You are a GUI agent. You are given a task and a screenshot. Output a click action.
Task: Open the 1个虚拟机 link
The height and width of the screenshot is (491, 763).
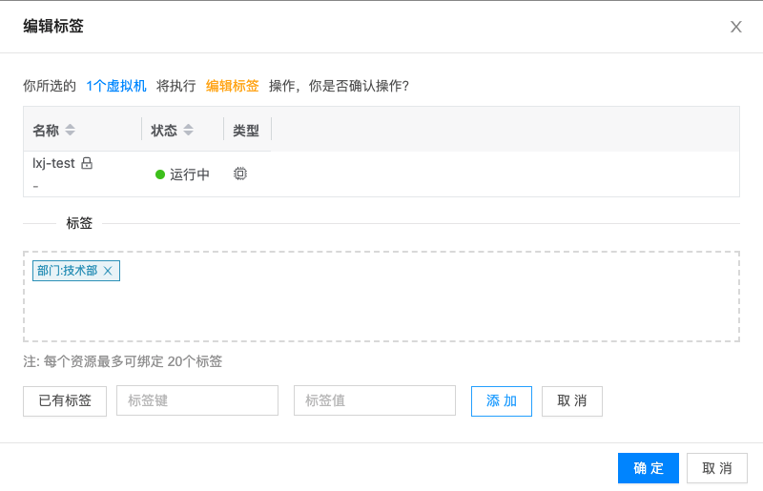116,86
